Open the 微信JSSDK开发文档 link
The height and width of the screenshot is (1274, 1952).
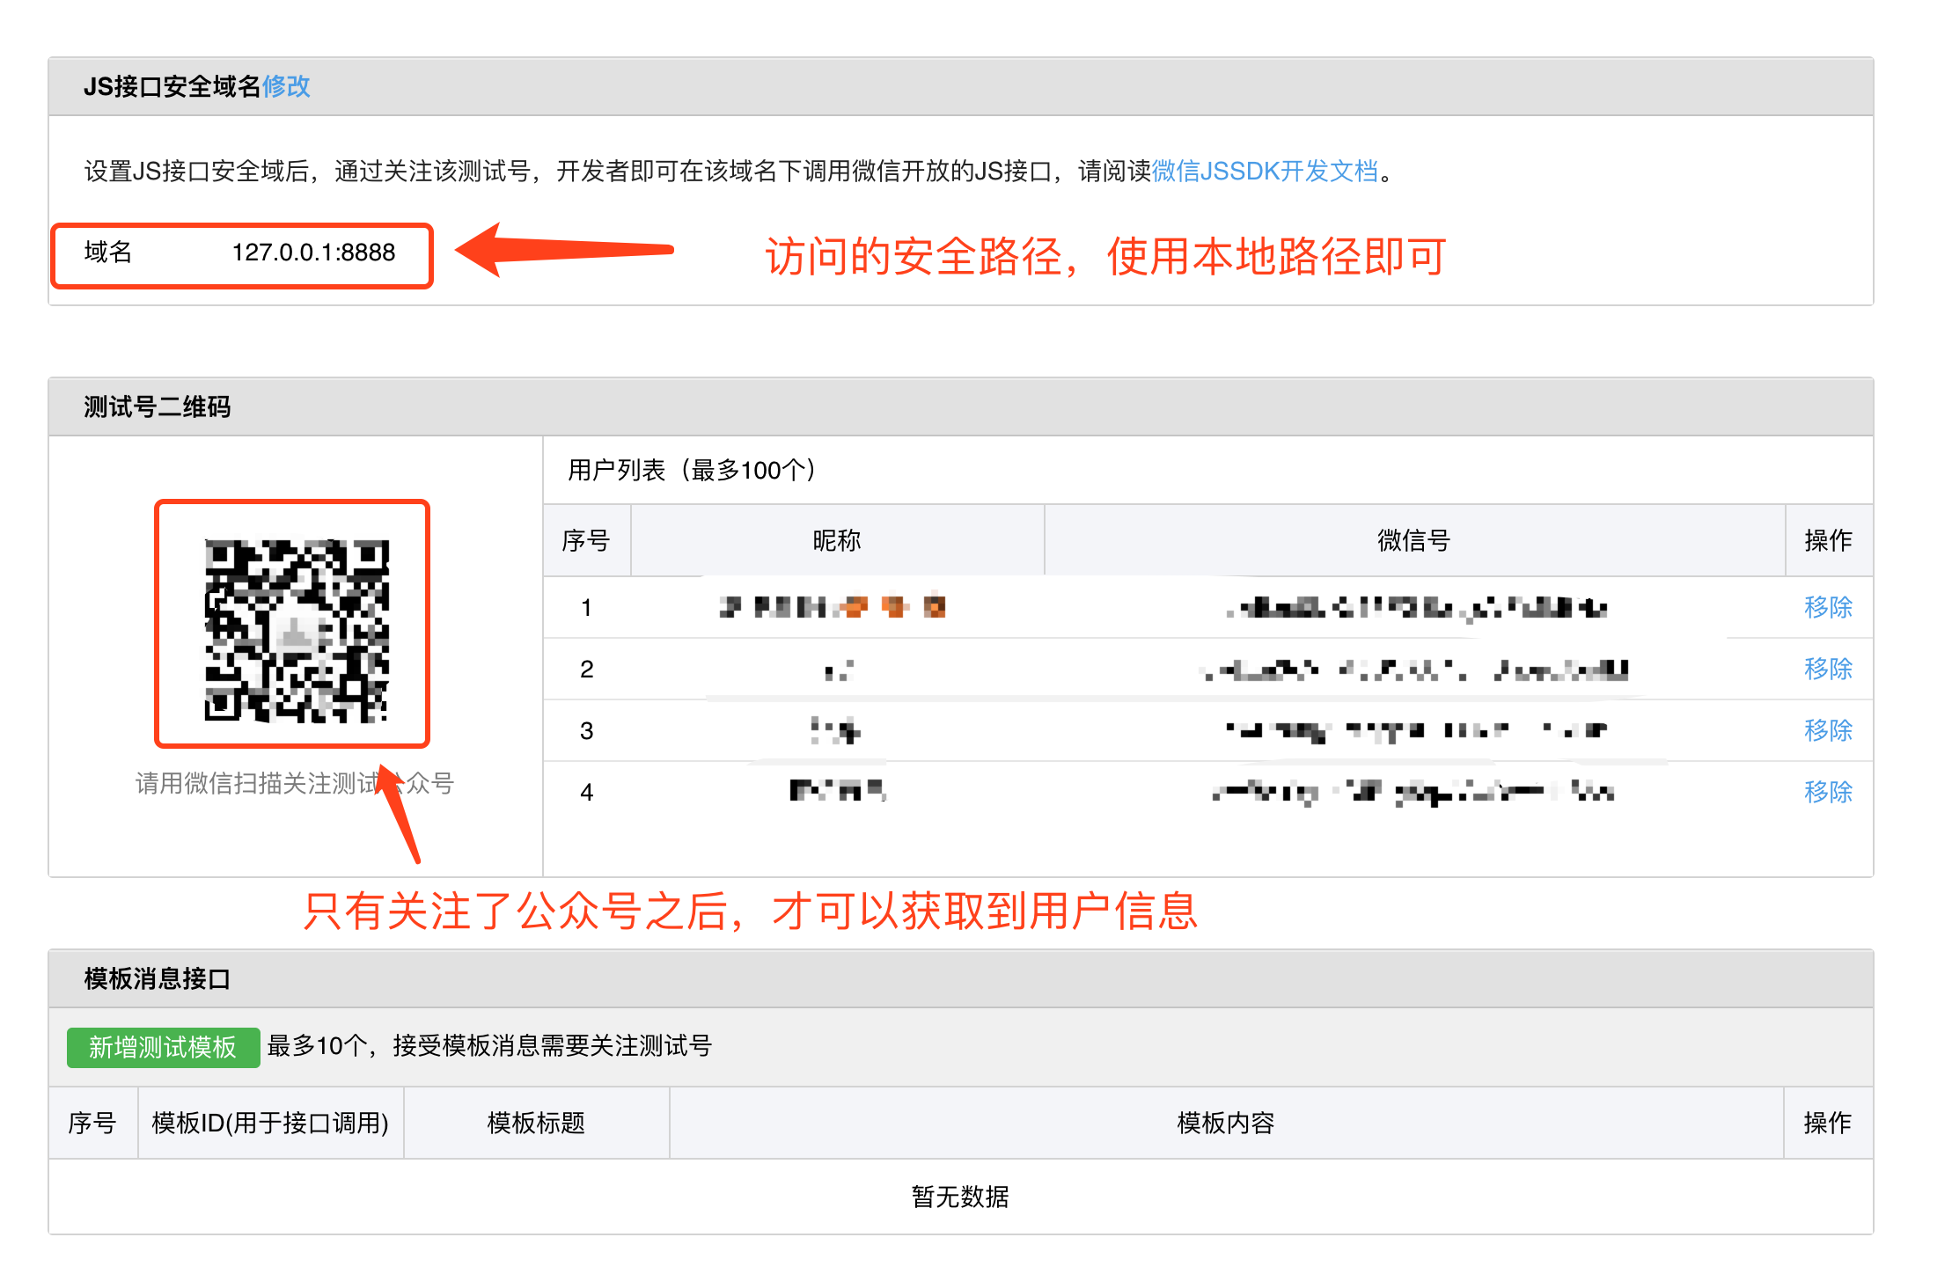point(1265,171)
